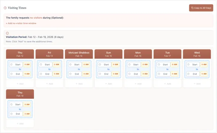
Task: Click clock icon in Fri Feb 13 Start field
Action: pyautogui.click(x=41, y=65)
